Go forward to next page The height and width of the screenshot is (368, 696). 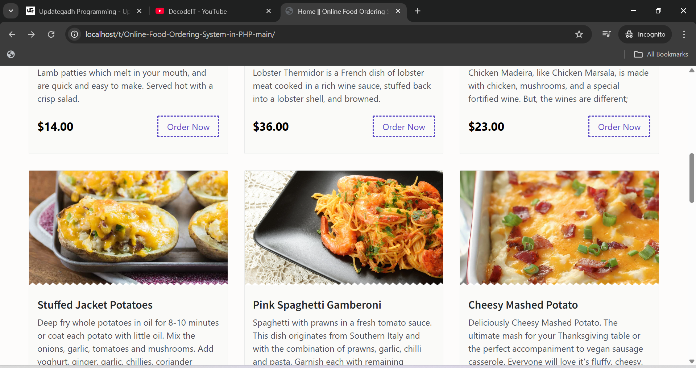tap(32, 34)
